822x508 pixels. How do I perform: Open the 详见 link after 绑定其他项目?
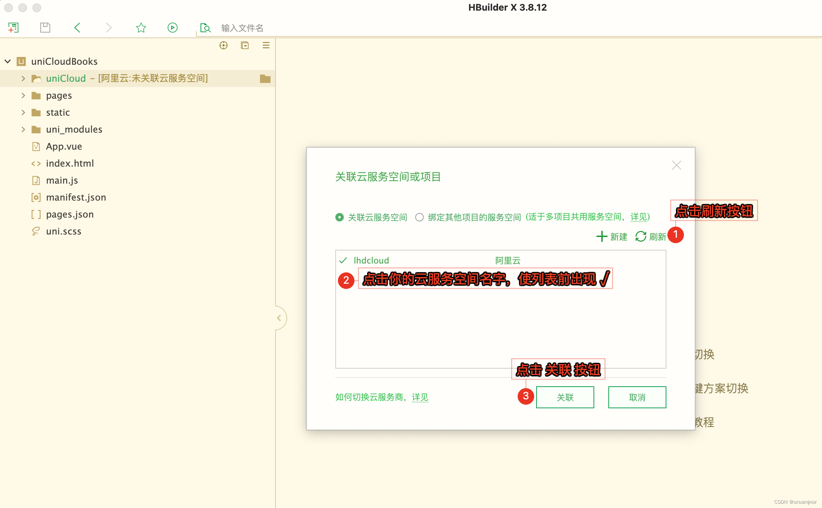(x=639, y=217)
